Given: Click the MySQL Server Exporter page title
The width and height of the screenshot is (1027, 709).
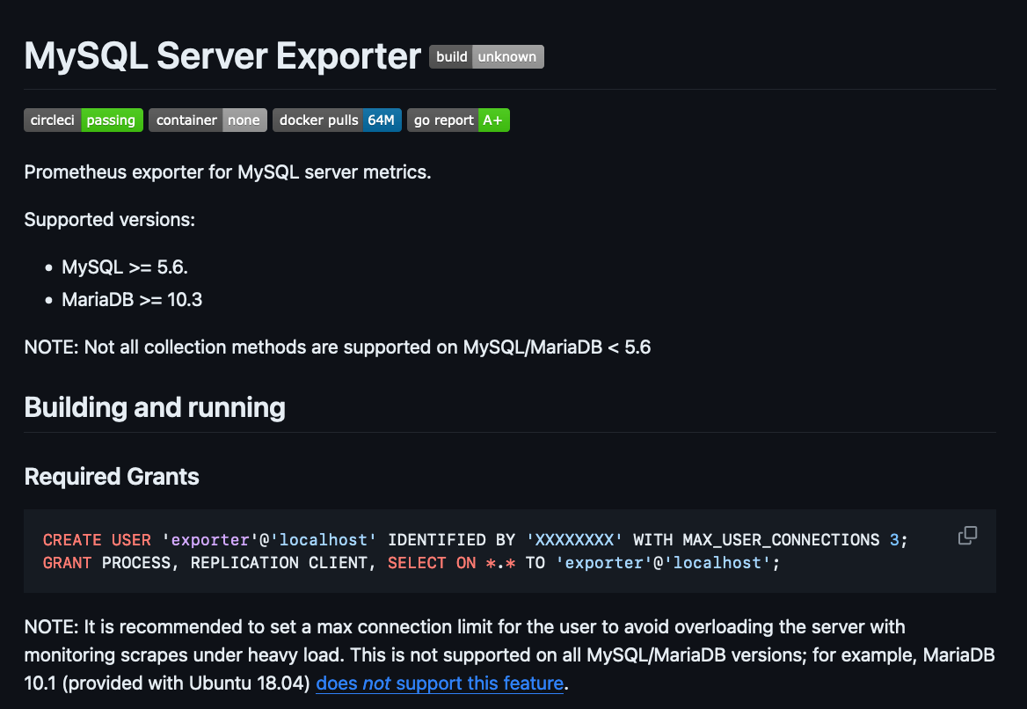Looking at the screenshot, I should (222, 55).
